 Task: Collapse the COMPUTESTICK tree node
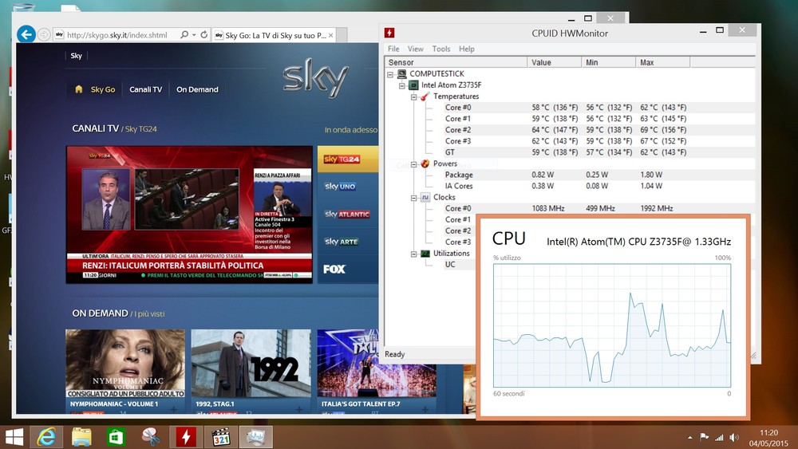pos(390,74)
